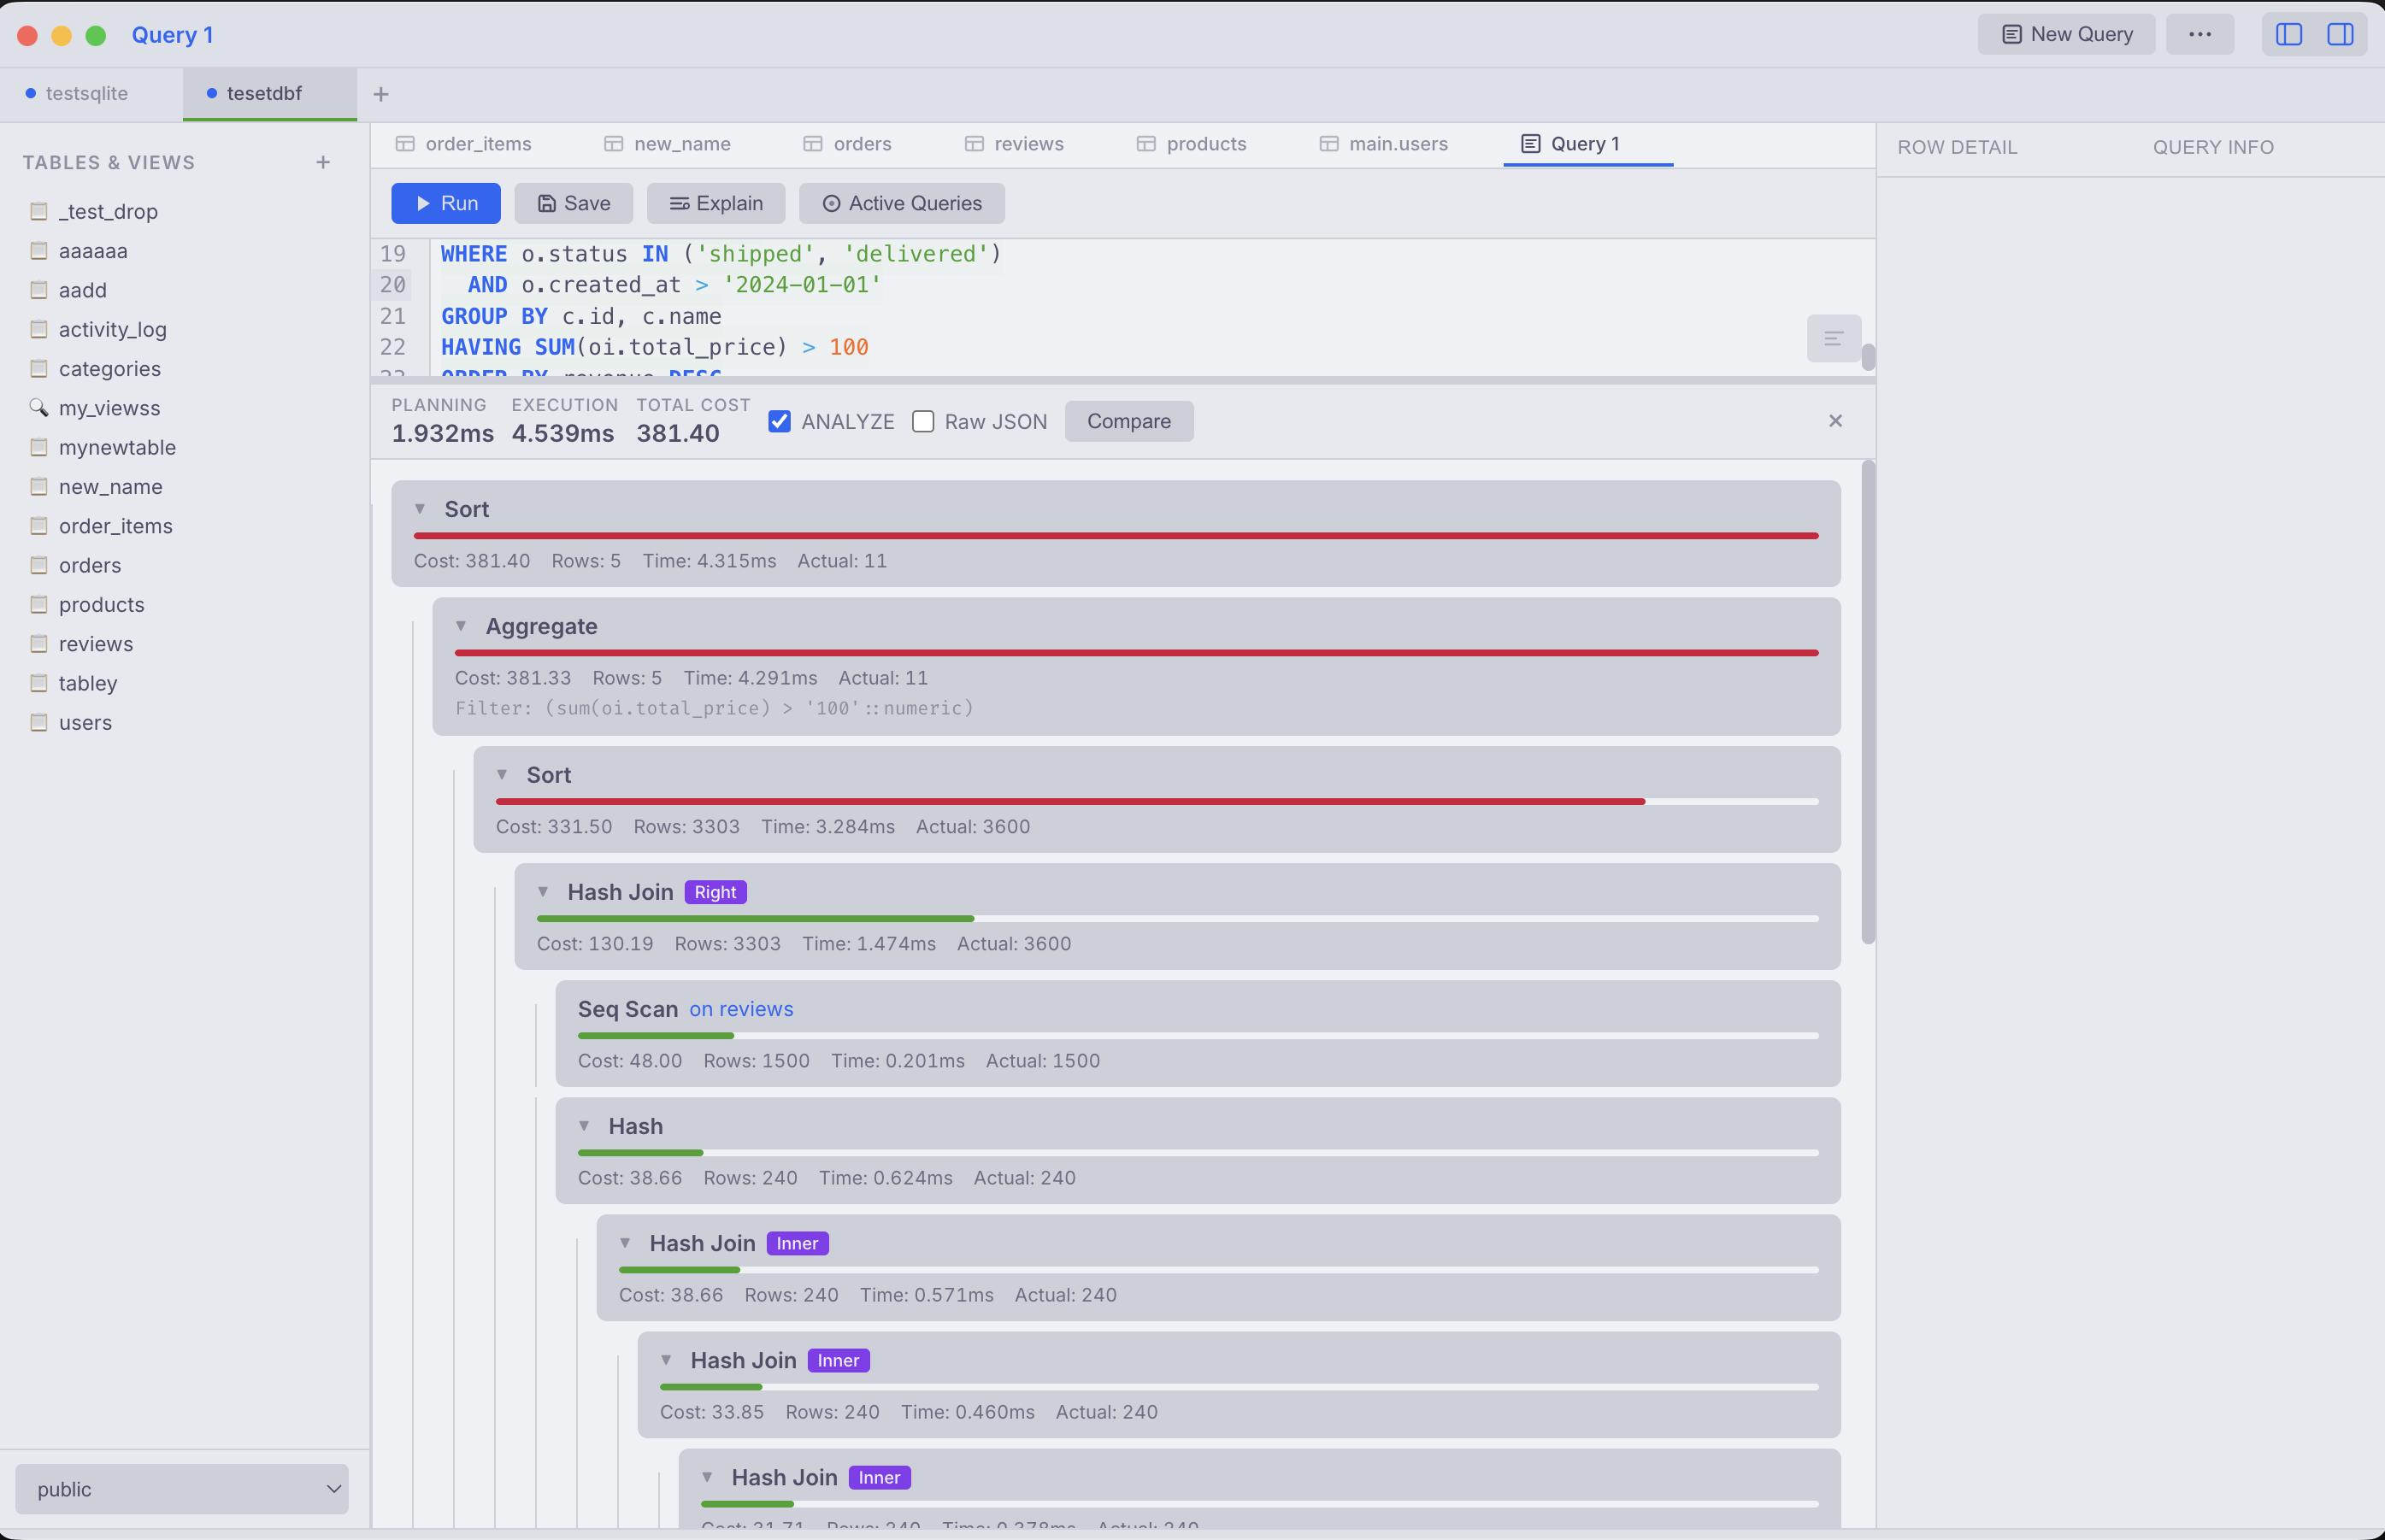
Task: Enable the Raw JSON checkbox
Action: 923,421
